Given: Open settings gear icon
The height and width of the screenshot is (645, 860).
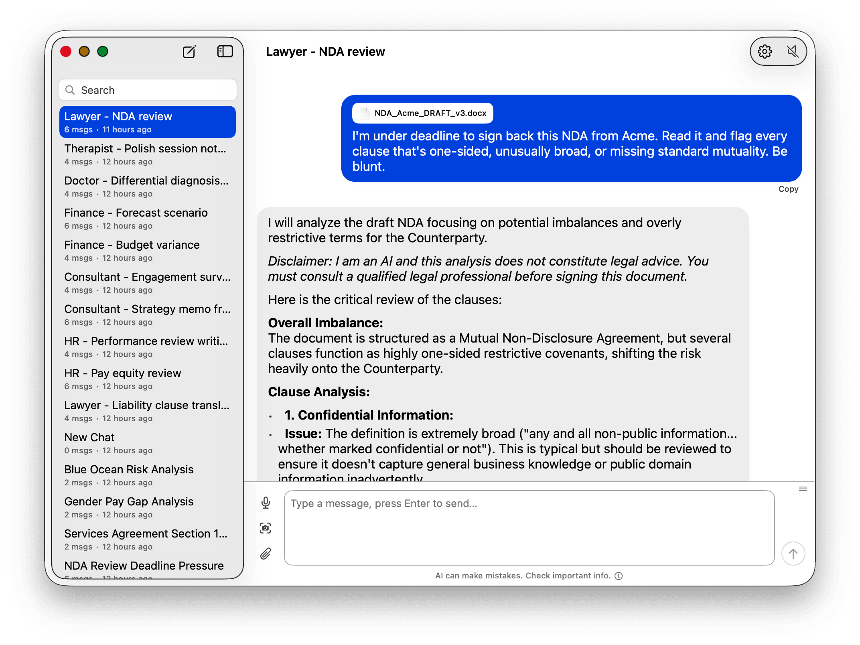Looking at the screenshot, I should coord(765,51).
